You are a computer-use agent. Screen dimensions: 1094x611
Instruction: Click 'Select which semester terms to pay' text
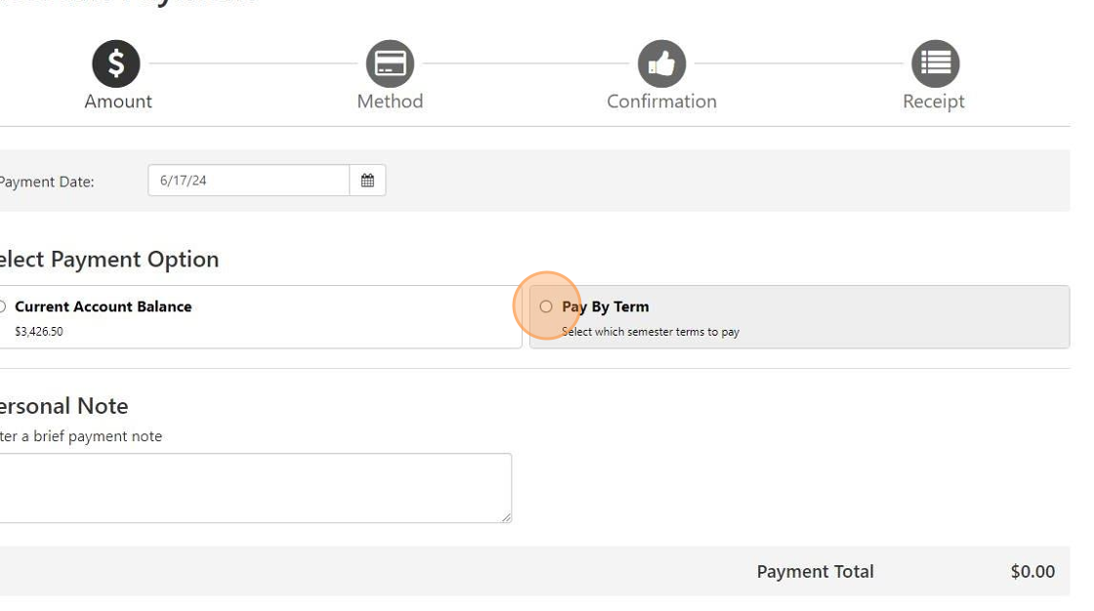pyautogui.click(x=651, y=332)
